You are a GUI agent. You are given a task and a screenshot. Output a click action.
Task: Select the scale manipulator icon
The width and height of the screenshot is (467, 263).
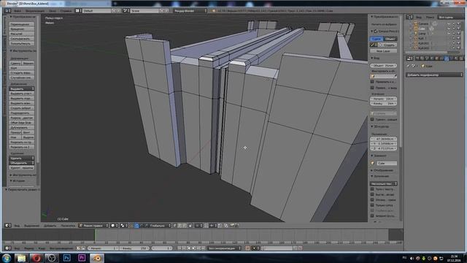pyautogui.click(x=146, y=226)
